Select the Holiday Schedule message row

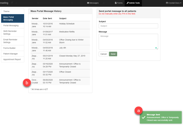coord(60,25)
